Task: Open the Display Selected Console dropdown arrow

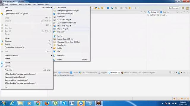Action: click(176, 73)
